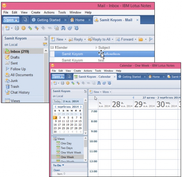Image resolution: width=182 pixels, height=177 pixels.
Task: Click the copy documents icon in Mail toolbar
Action: pos(57,28)
